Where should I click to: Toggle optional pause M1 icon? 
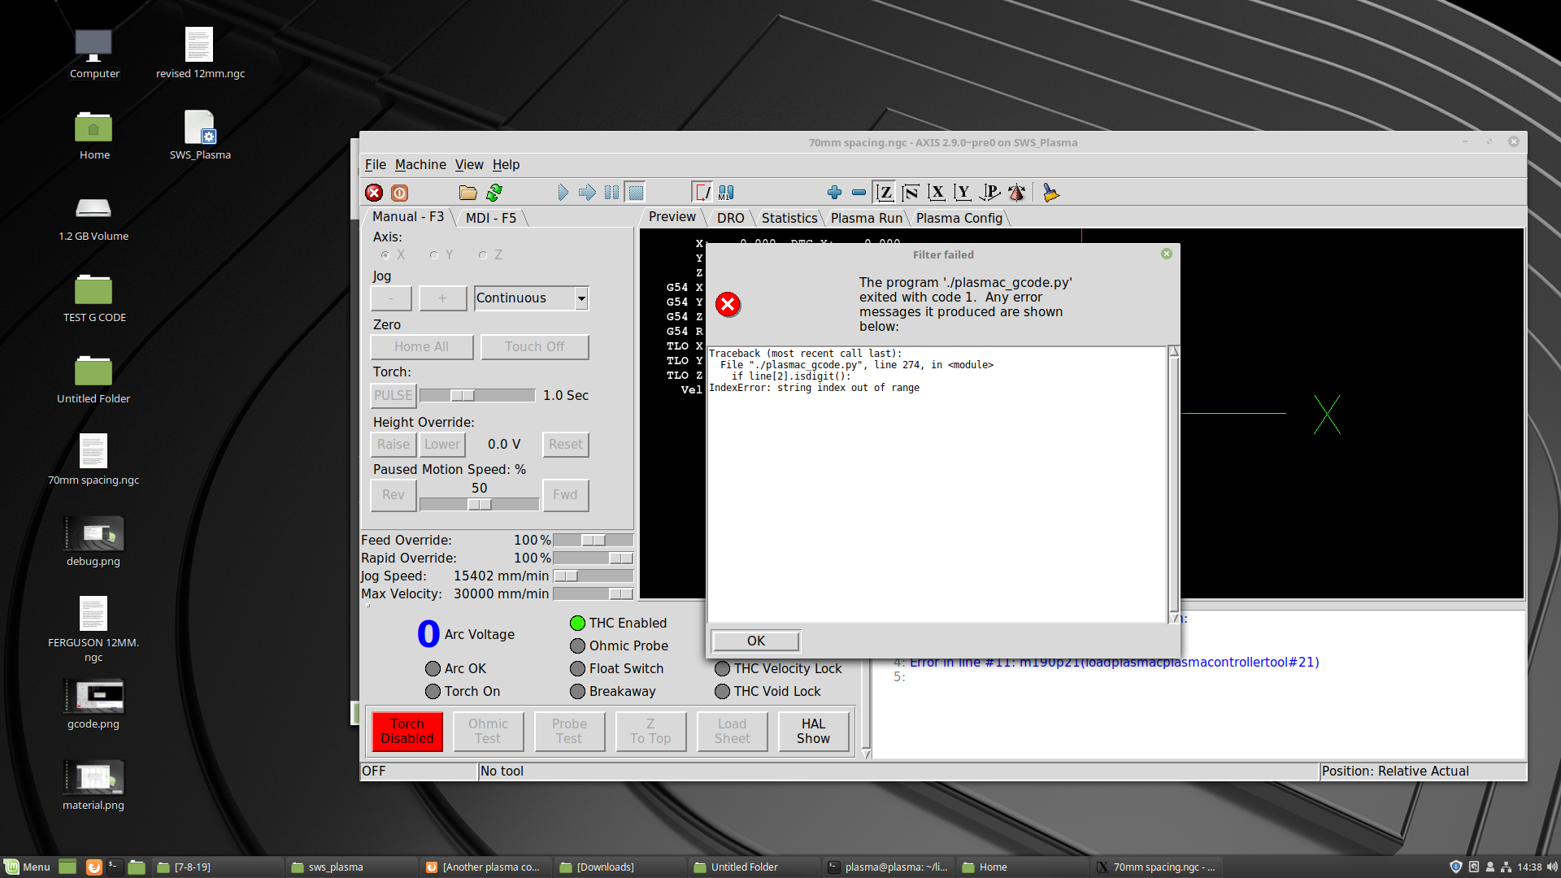pos(726,193)
